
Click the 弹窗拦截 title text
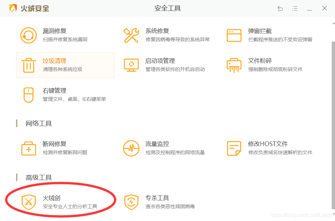(260, 31)
